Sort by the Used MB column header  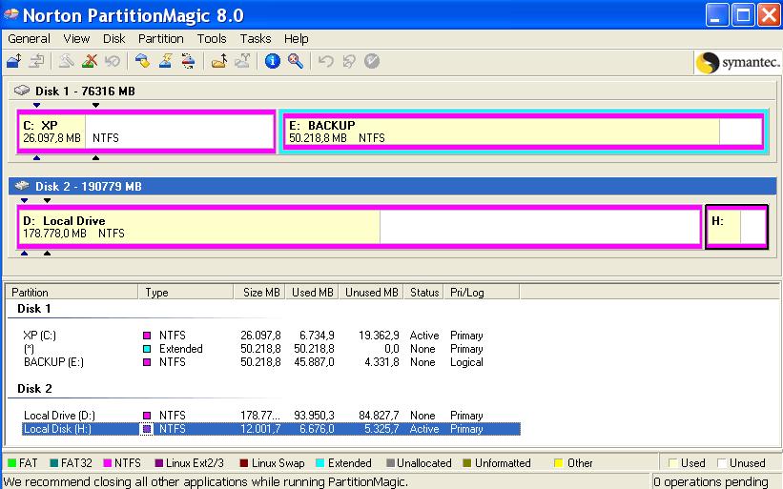point(315,293)
